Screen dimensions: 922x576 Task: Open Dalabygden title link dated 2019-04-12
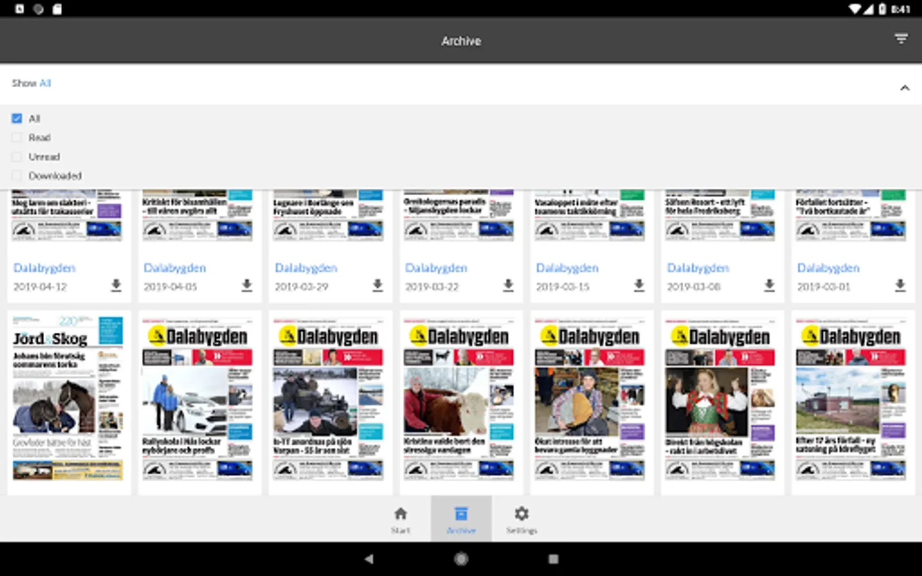[x=44, y=268]
